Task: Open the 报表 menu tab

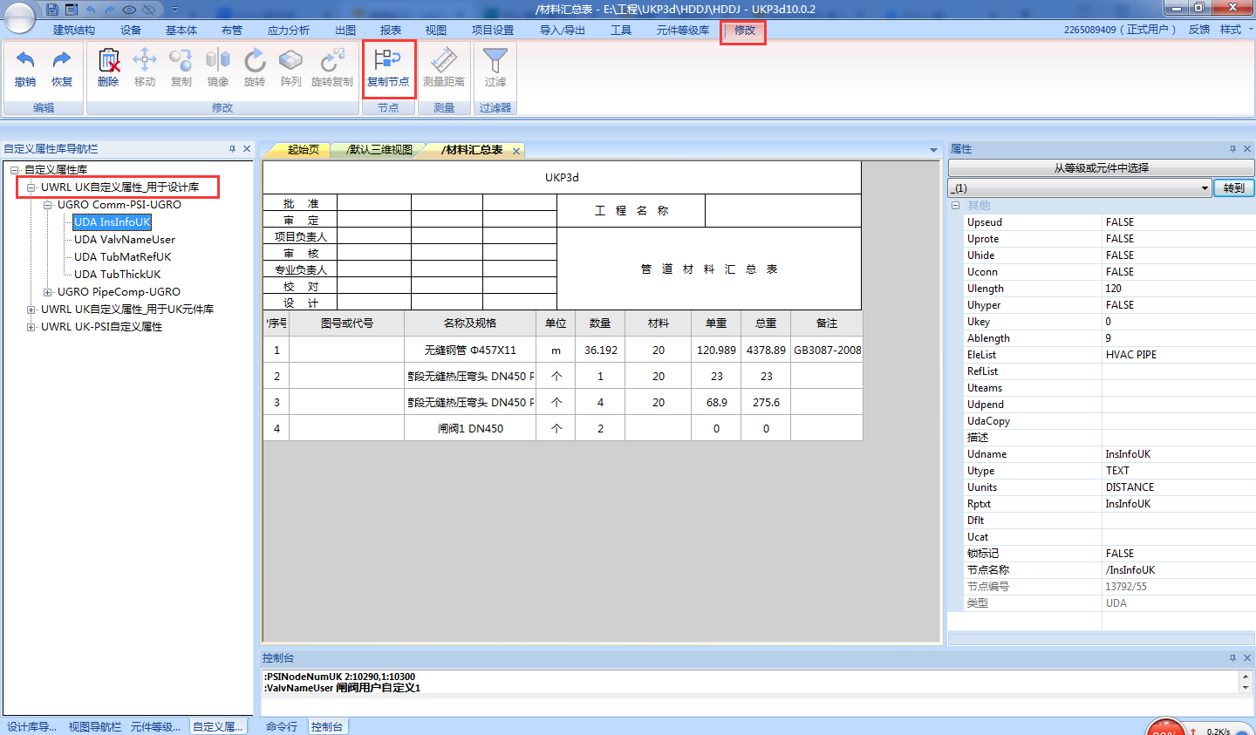Action: [391, 30]
